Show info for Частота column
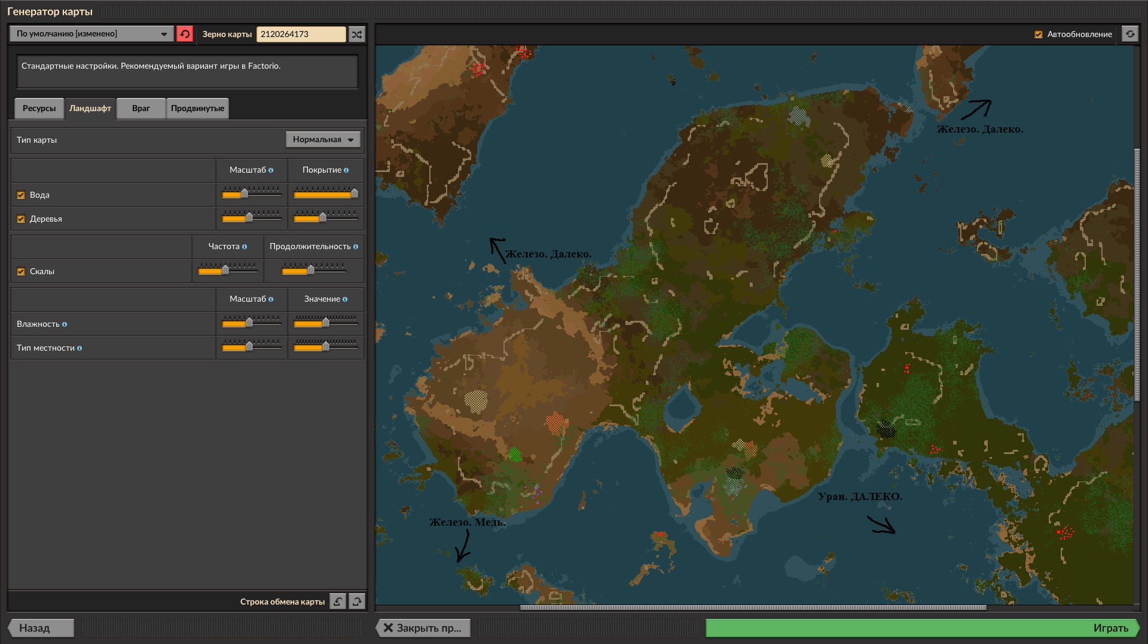Image resolution: width=1148 pixels, height=644 pixels. (245, 247)
